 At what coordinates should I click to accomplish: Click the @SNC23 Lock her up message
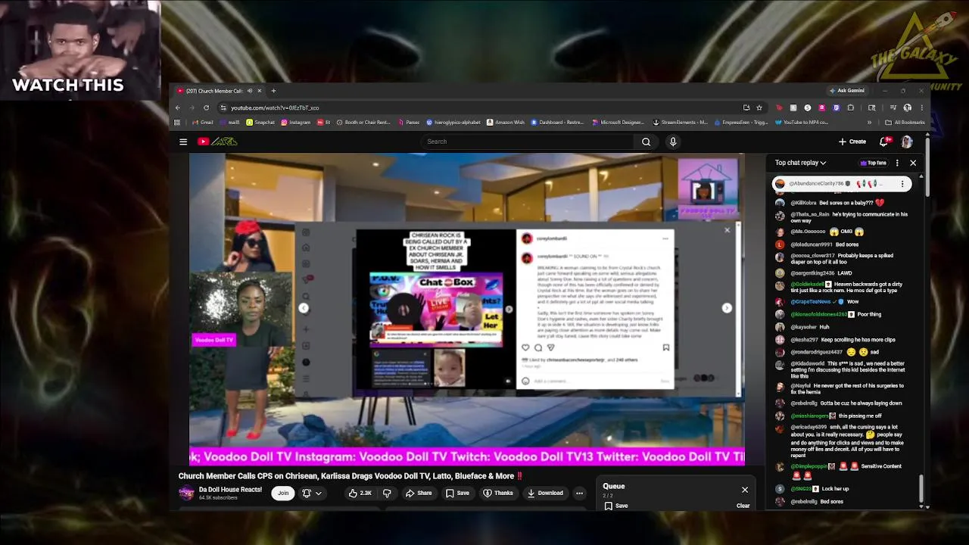(812, 489)
